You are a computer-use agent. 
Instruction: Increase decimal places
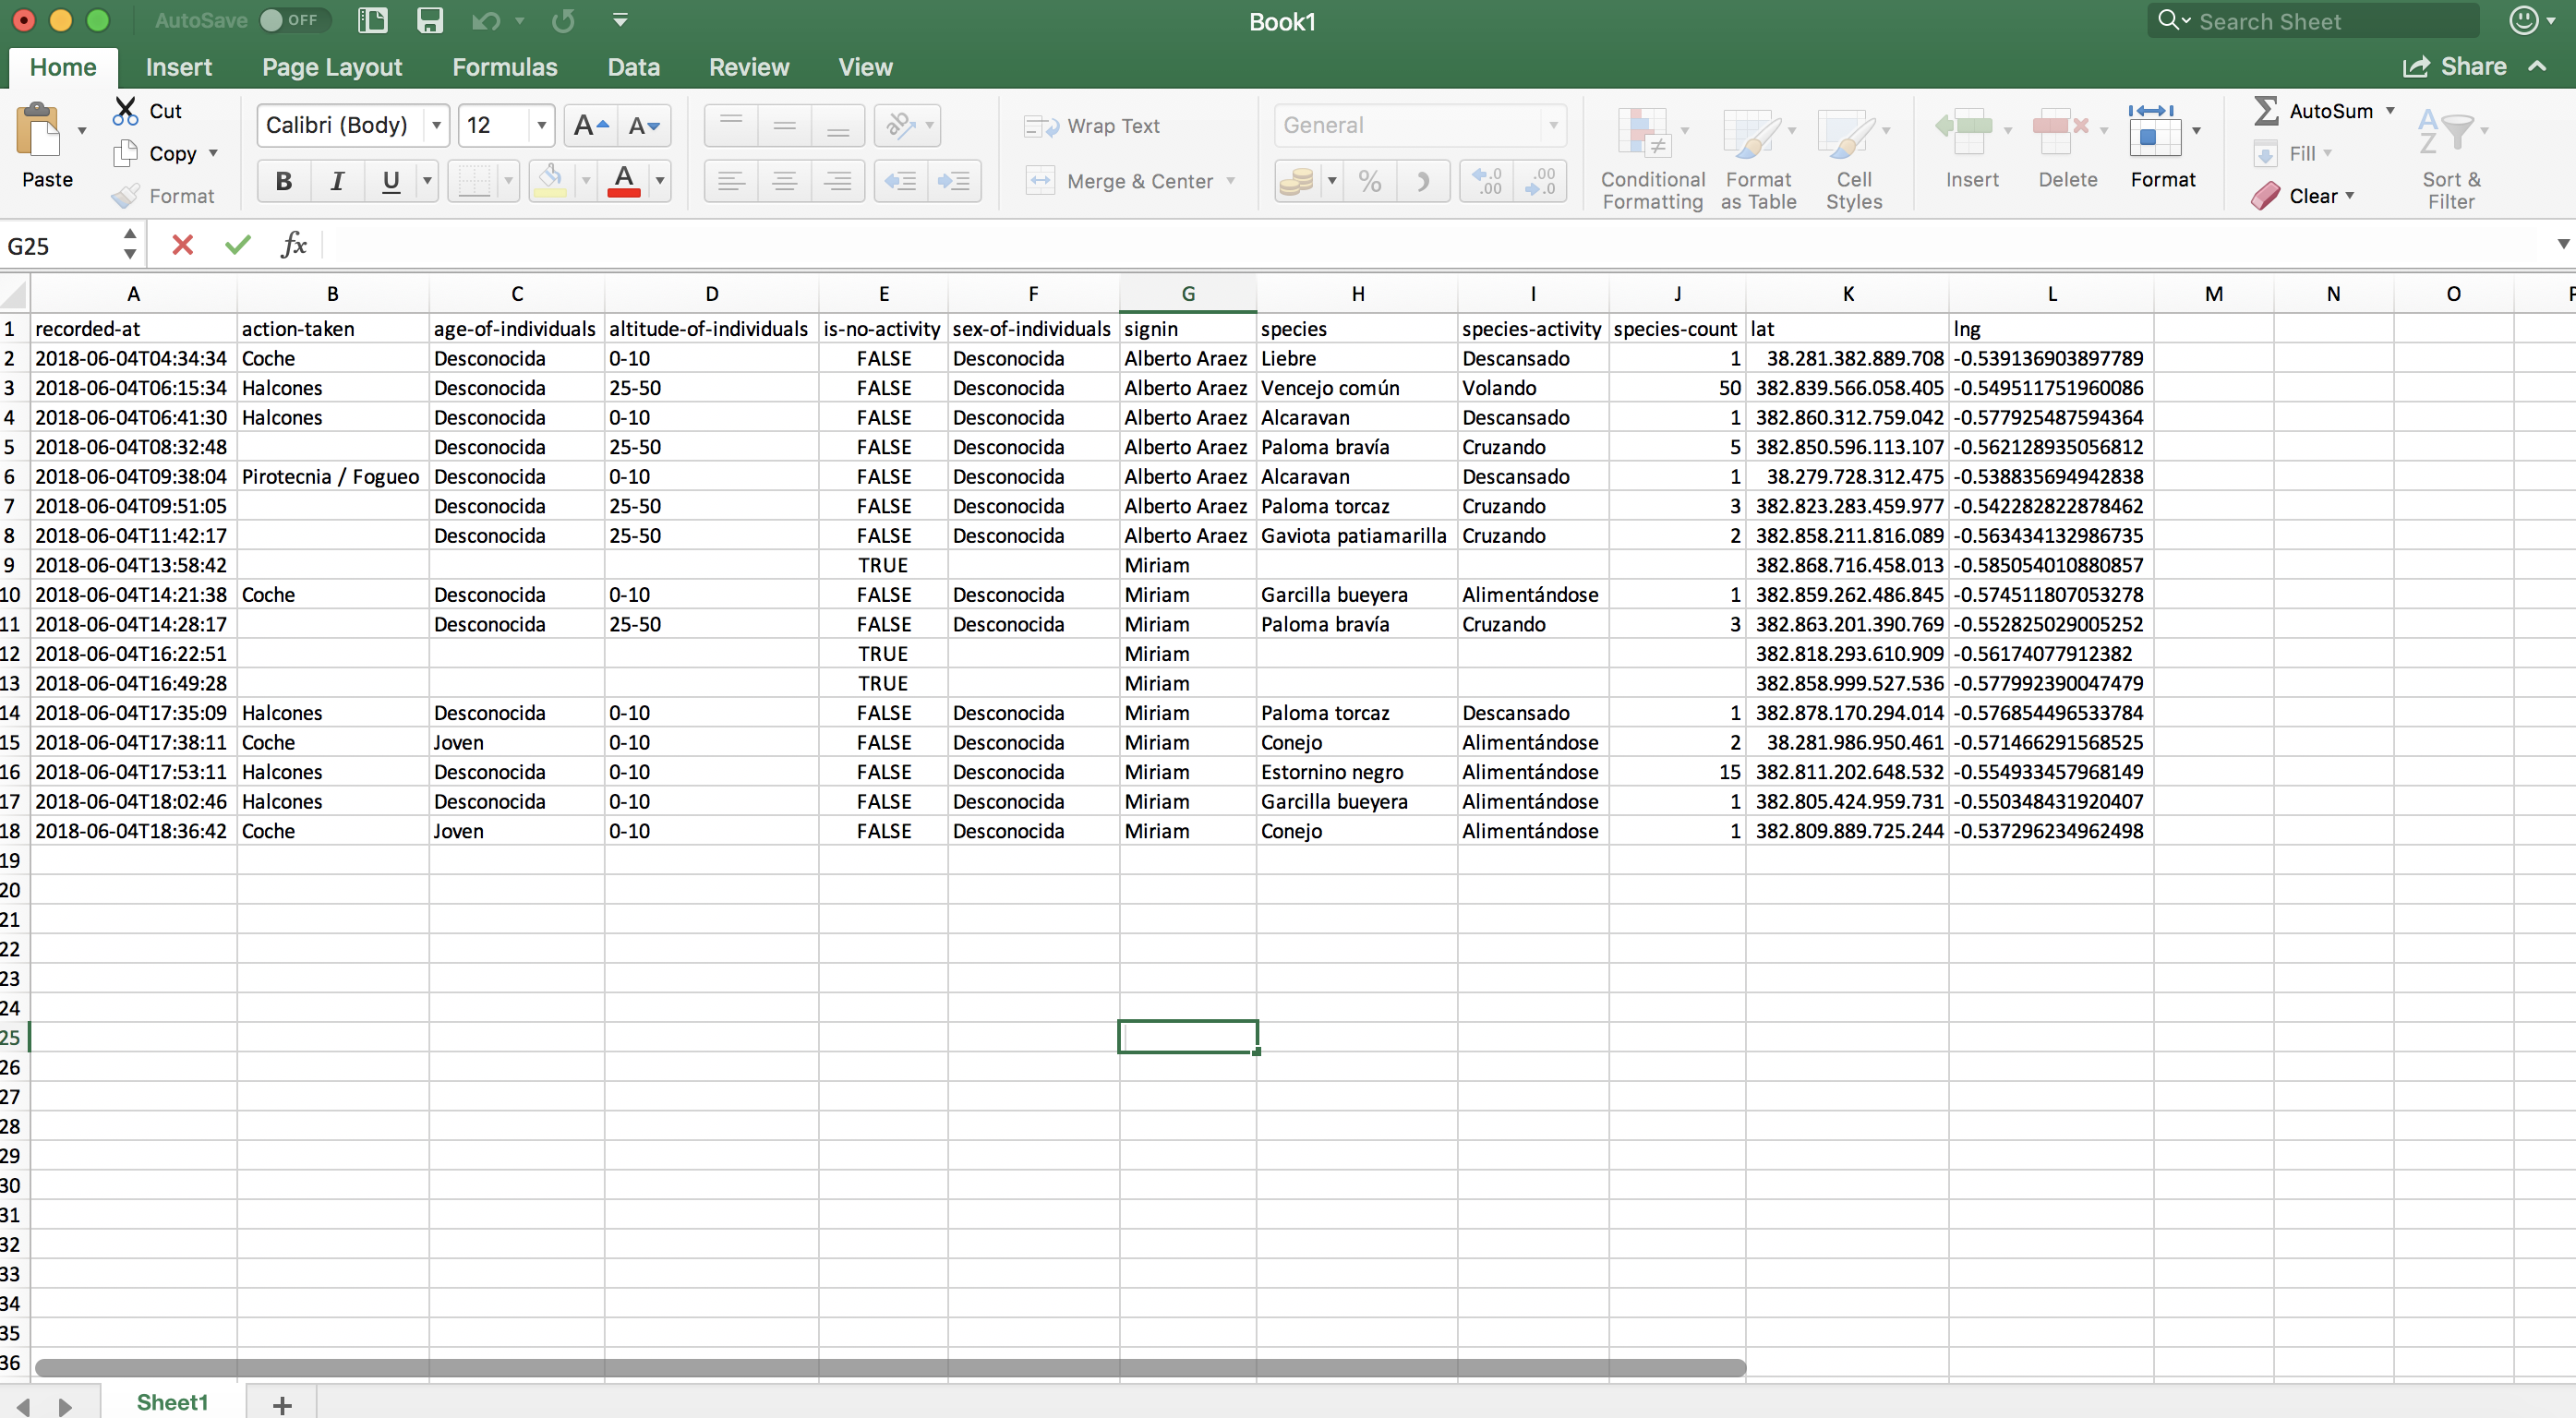point(1487,181)
